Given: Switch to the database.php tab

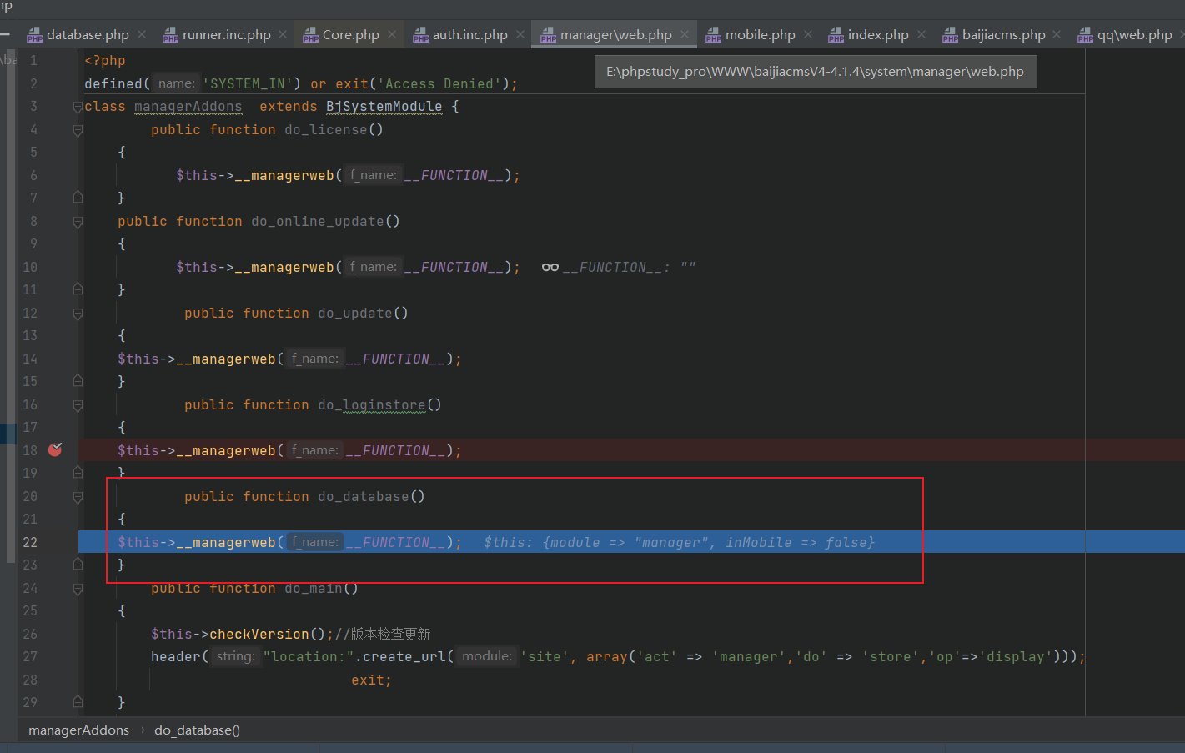Looking at the screenshot, I should (88, 34).
